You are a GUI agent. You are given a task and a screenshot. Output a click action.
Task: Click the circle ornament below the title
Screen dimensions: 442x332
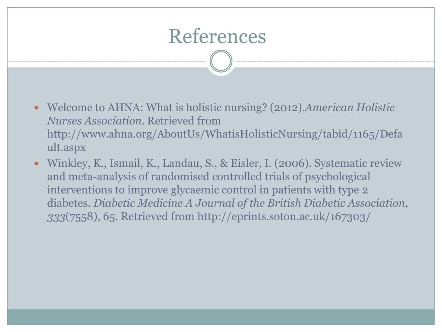point(221,61)
